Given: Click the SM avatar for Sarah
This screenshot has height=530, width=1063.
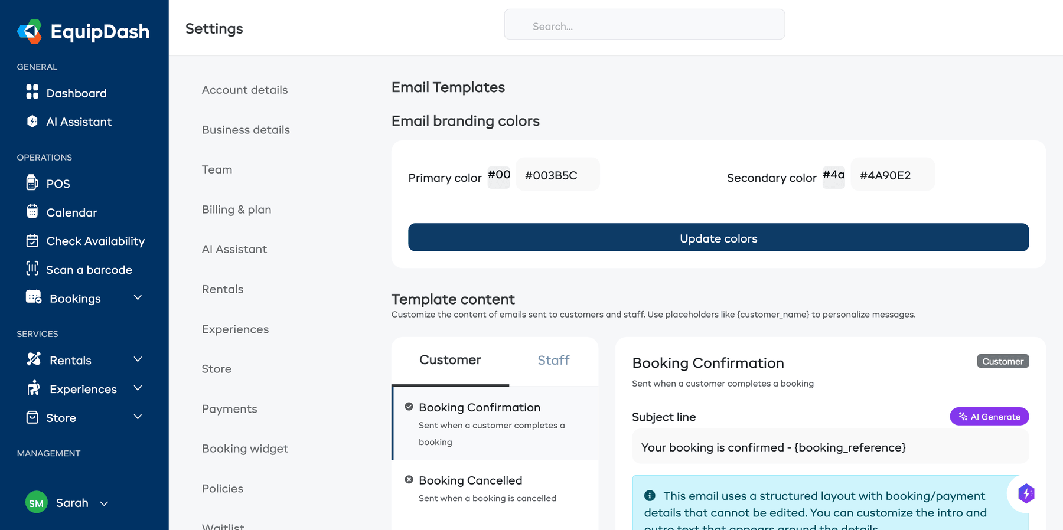Looking at the screenshot, I should coord(37,503).
